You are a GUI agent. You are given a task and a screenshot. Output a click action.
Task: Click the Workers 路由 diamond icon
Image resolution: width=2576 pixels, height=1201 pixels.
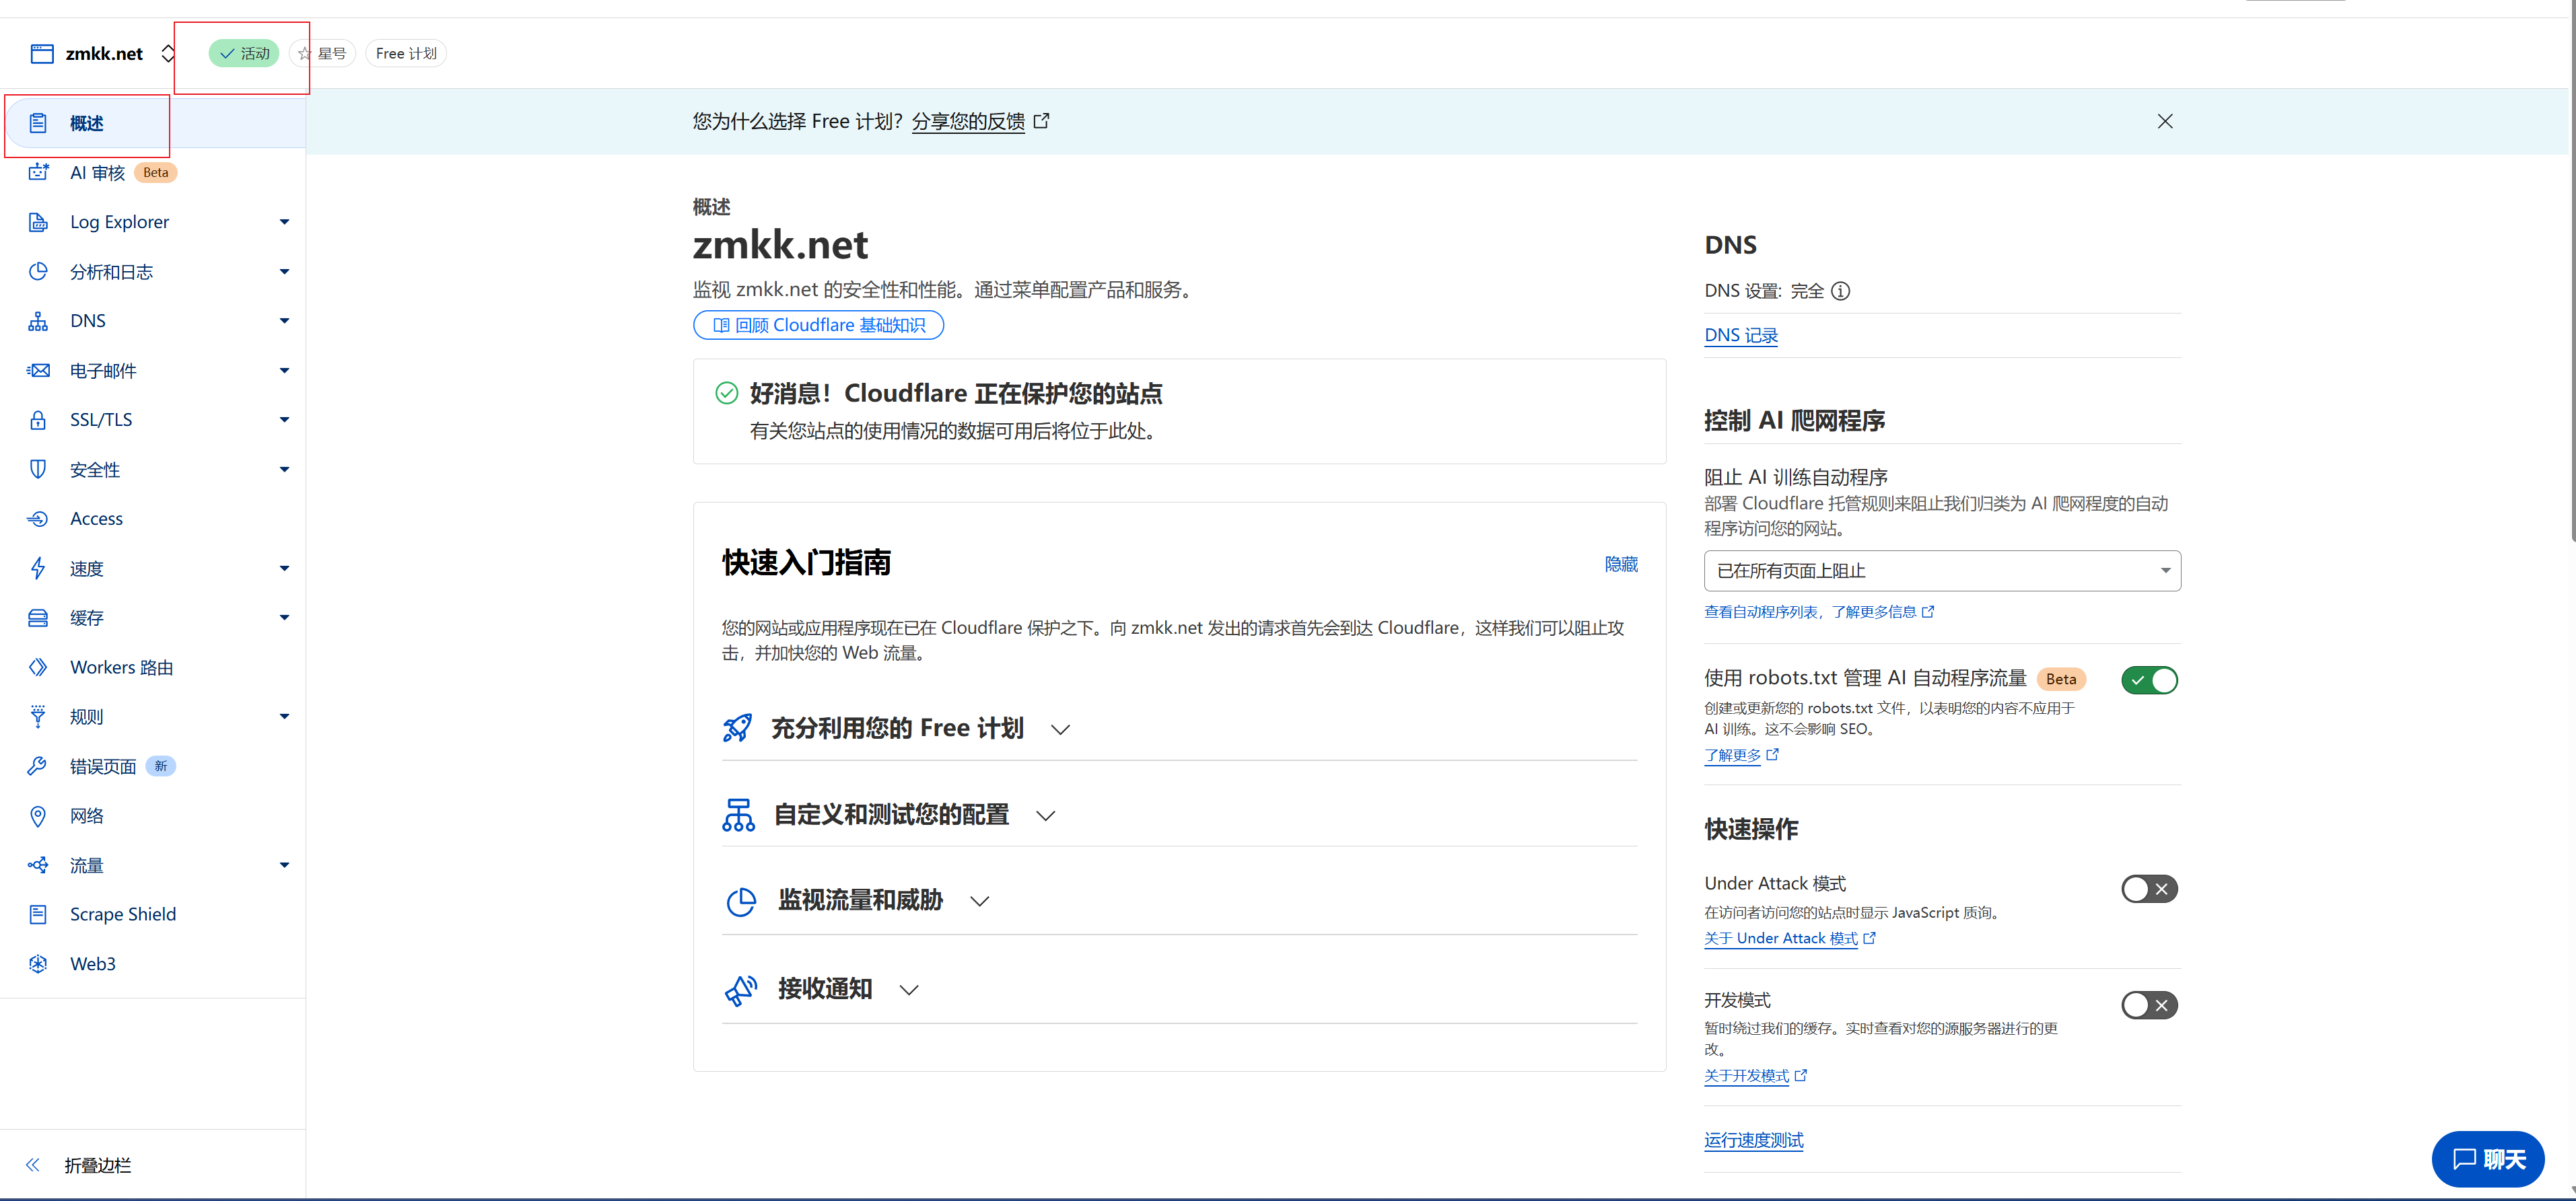(x=38, y=667)
